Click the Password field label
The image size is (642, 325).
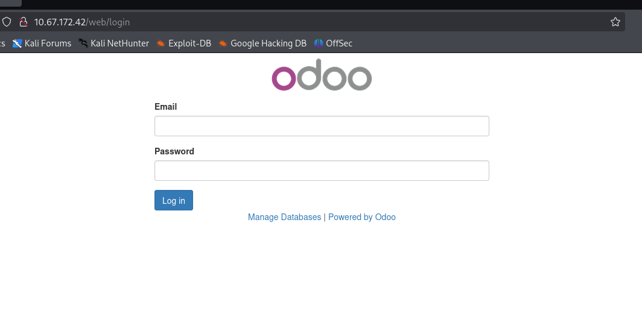174,151
